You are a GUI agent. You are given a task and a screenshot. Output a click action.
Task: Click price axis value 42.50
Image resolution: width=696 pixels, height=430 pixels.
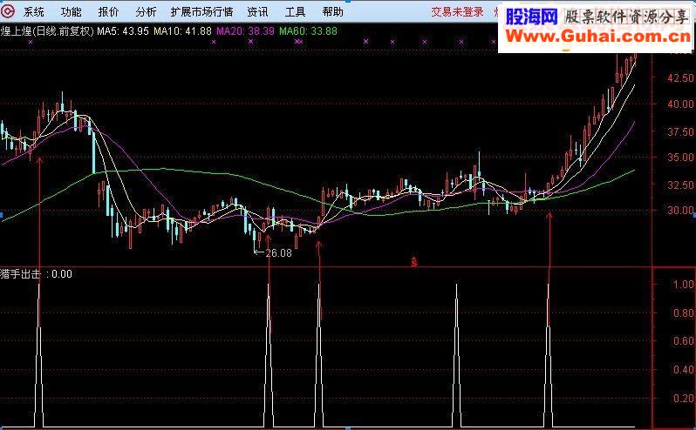tap(680, 78)
